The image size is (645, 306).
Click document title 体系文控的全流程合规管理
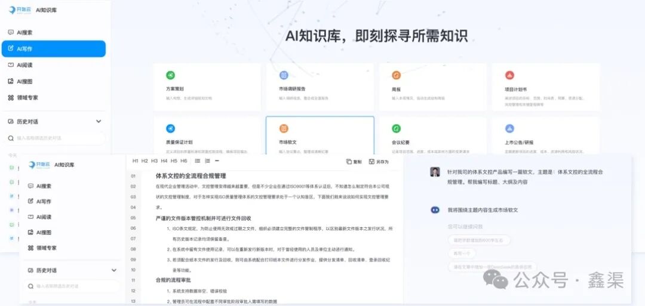191,176
